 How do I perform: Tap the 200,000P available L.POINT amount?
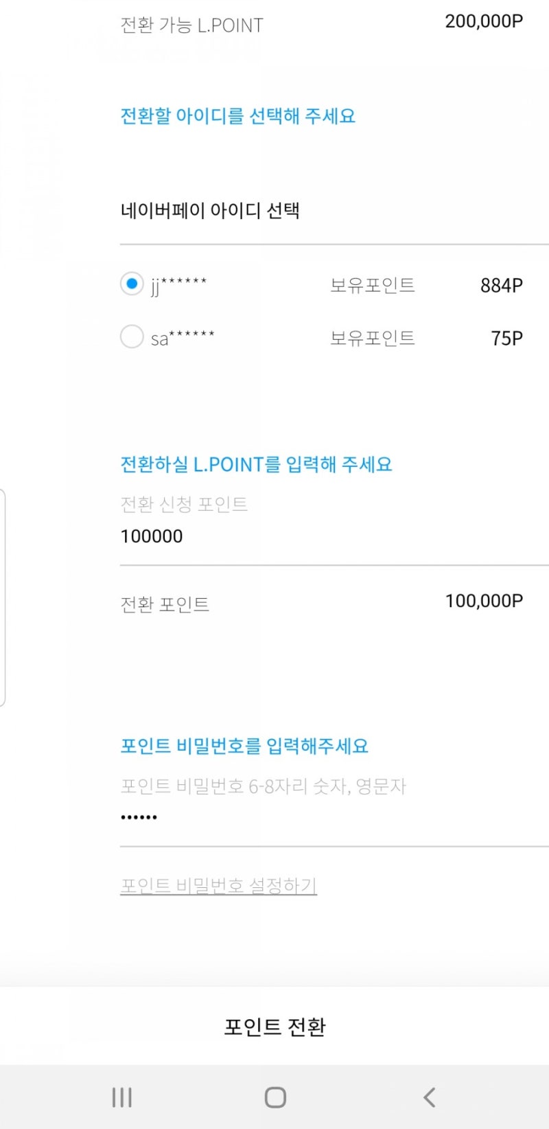pos(484,21)
